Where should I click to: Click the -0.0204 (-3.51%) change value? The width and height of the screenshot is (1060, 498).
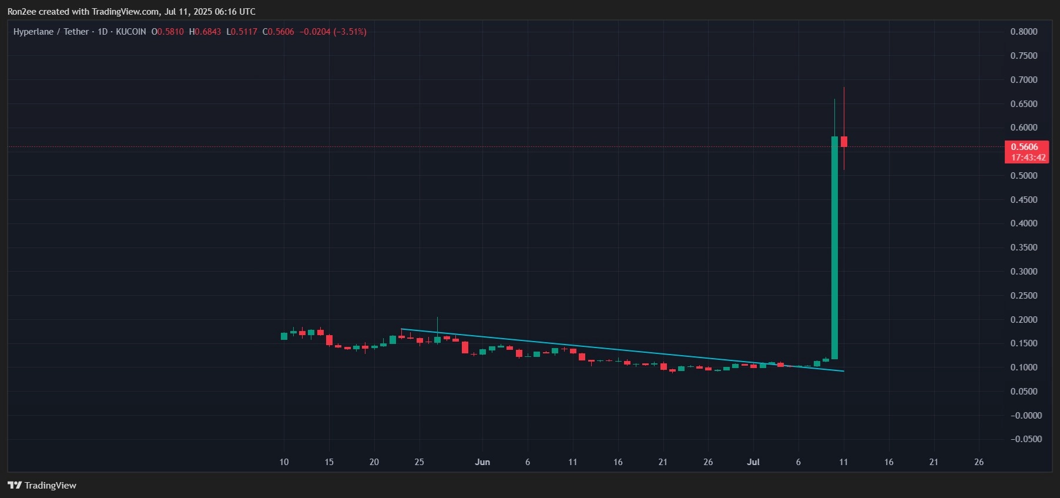point(333,32)
